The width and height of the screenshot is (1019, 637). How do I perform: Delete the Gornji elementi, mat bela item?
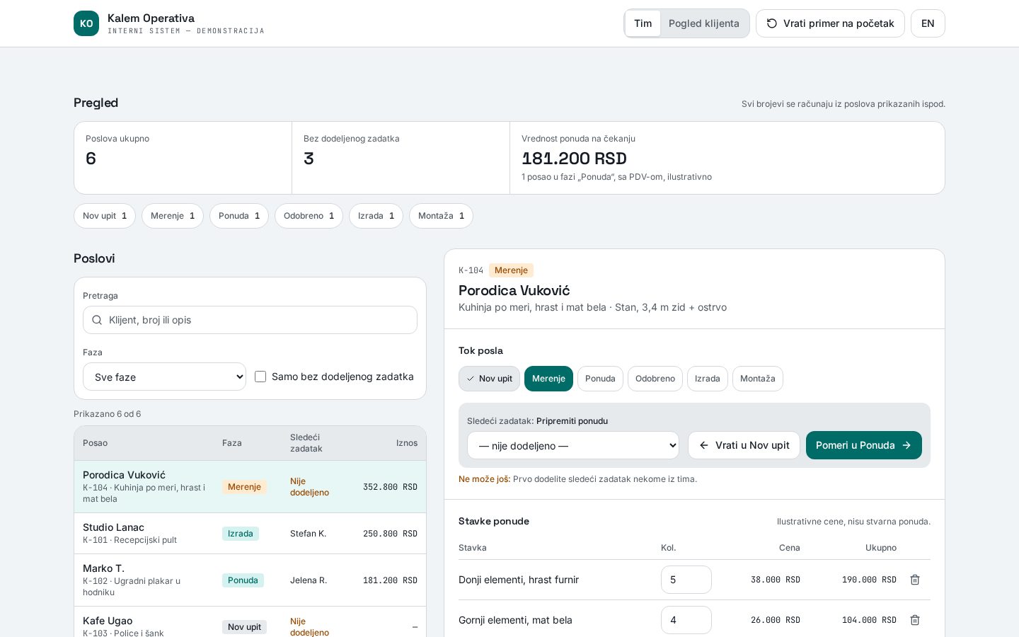915,620
